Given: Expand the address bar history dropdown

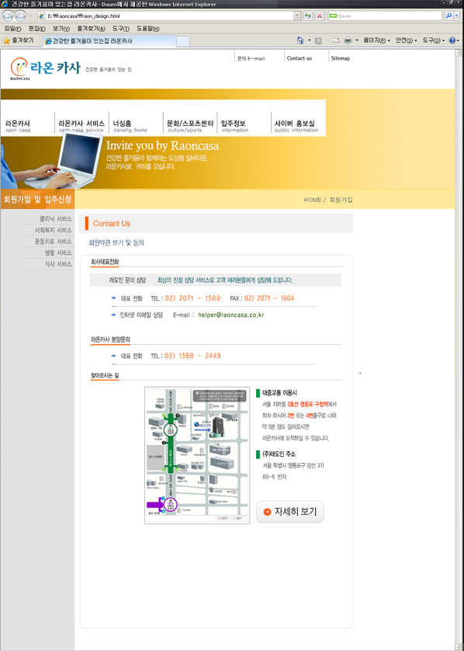Looking at the screenshot, I should [297, 16].
